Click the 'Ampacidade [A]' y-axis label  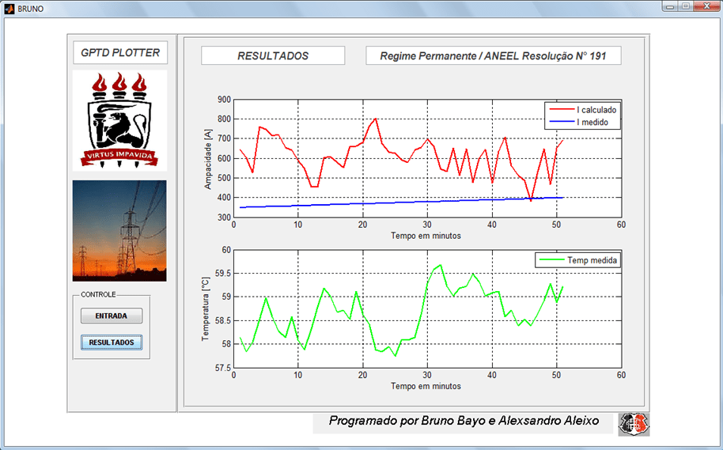coord(209,158)
